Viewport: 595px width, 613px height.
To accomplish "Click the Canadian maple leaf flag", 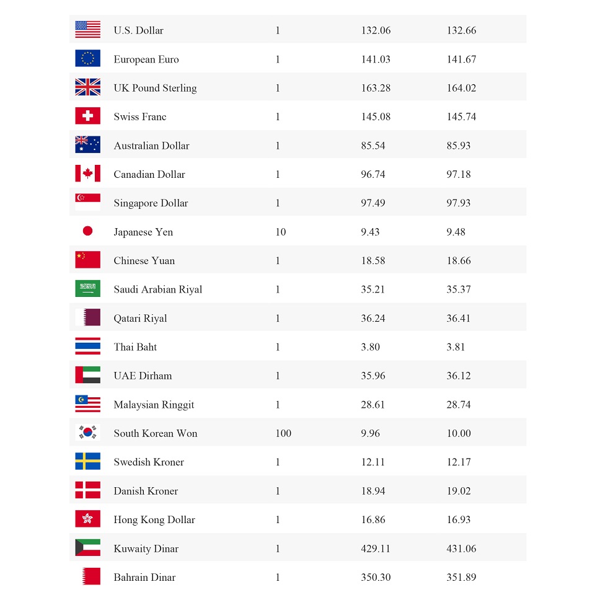I will pos(87,173).
